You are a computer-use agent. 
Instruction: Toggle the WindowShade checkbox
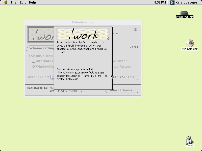click(x=34, y=67)
